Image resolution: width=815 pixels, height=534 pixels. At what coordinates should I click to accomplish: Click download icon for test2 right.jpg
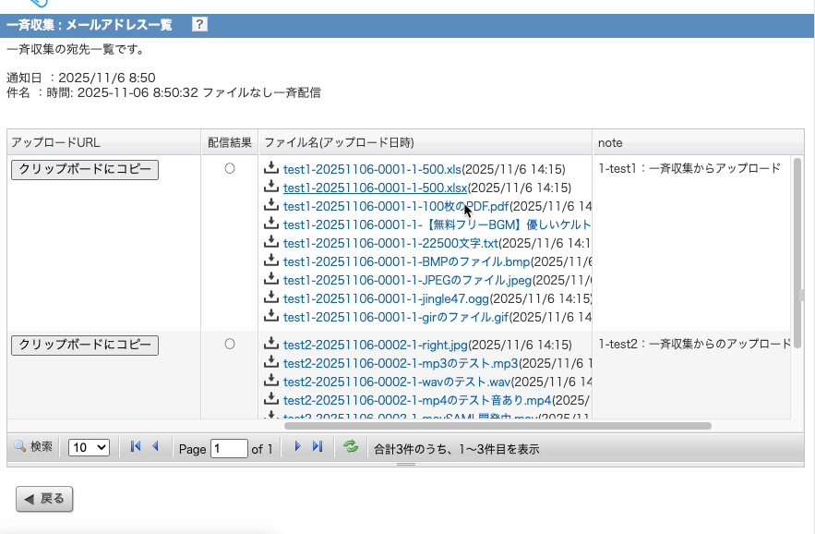(271, 344)
